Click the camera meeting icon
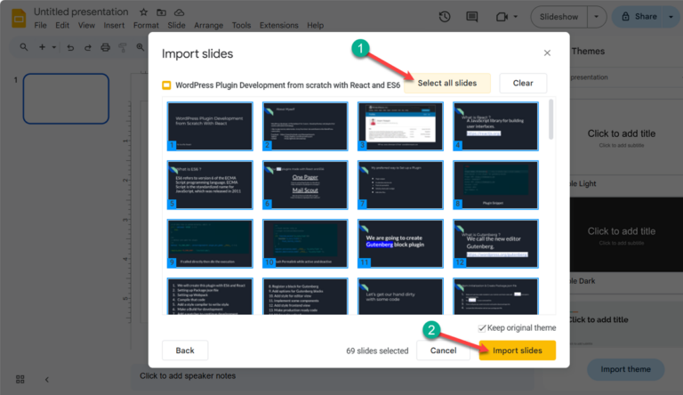 502,17
